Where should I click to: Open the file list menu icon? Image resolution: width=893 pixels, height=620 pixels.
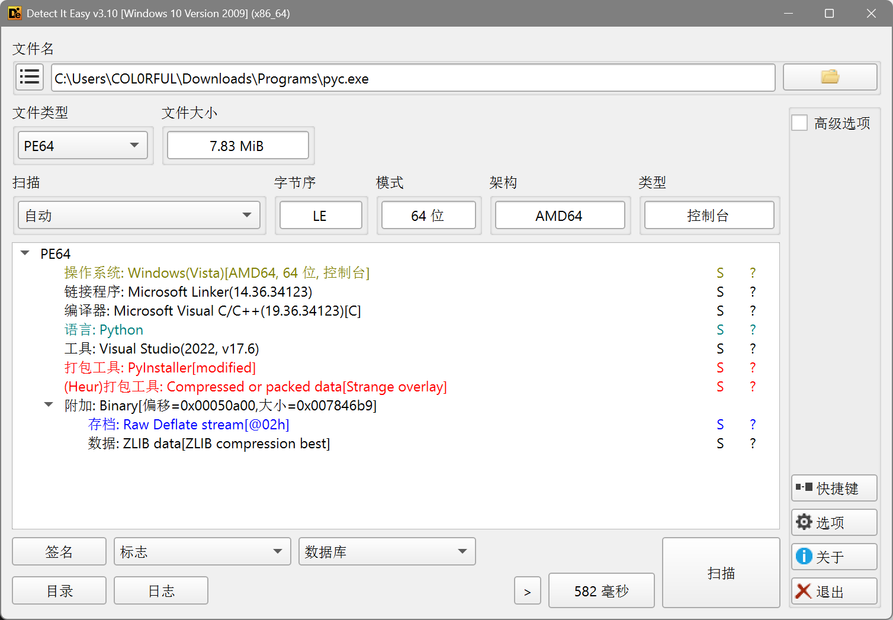pyautogui.click(x=30, y=77)
